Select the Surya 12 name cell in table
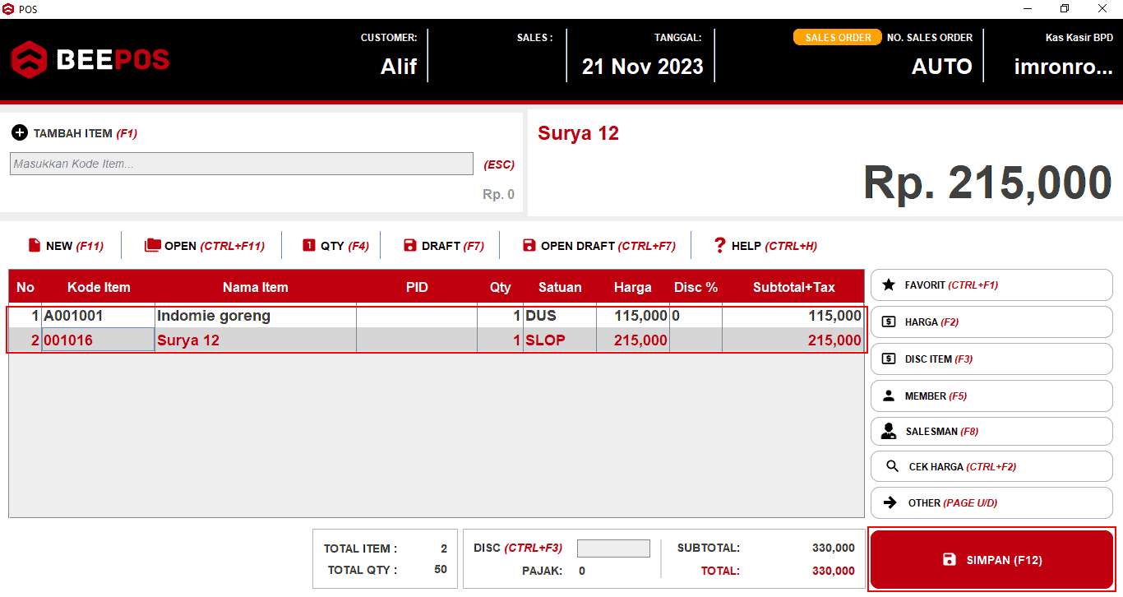This screenshot has width=1123, height=597. (x=256, y=340)
